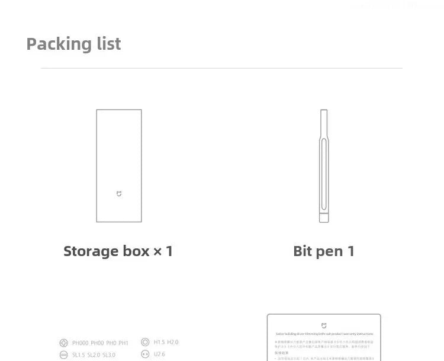The width and height of the screenshot is (444, 361).
Task: Click the H1.5 H2.0 sizes text
Action: click(166, 342)
